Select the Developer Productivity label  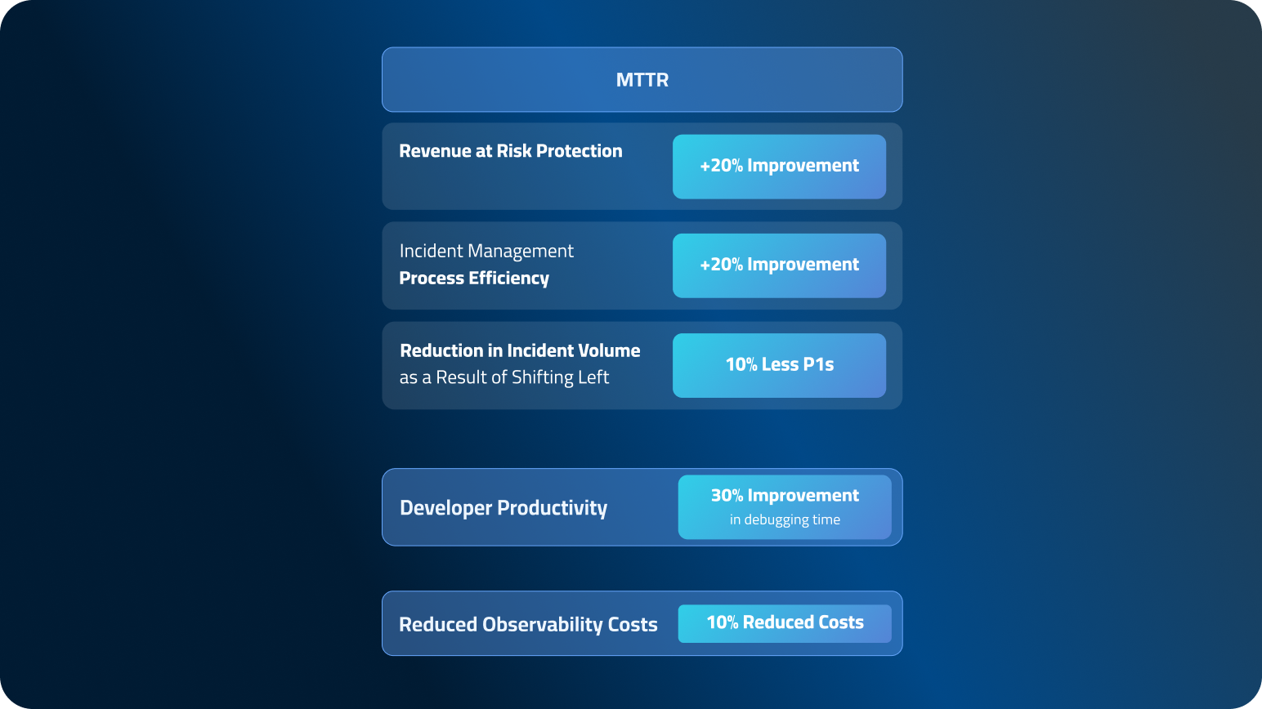[503, 508]
